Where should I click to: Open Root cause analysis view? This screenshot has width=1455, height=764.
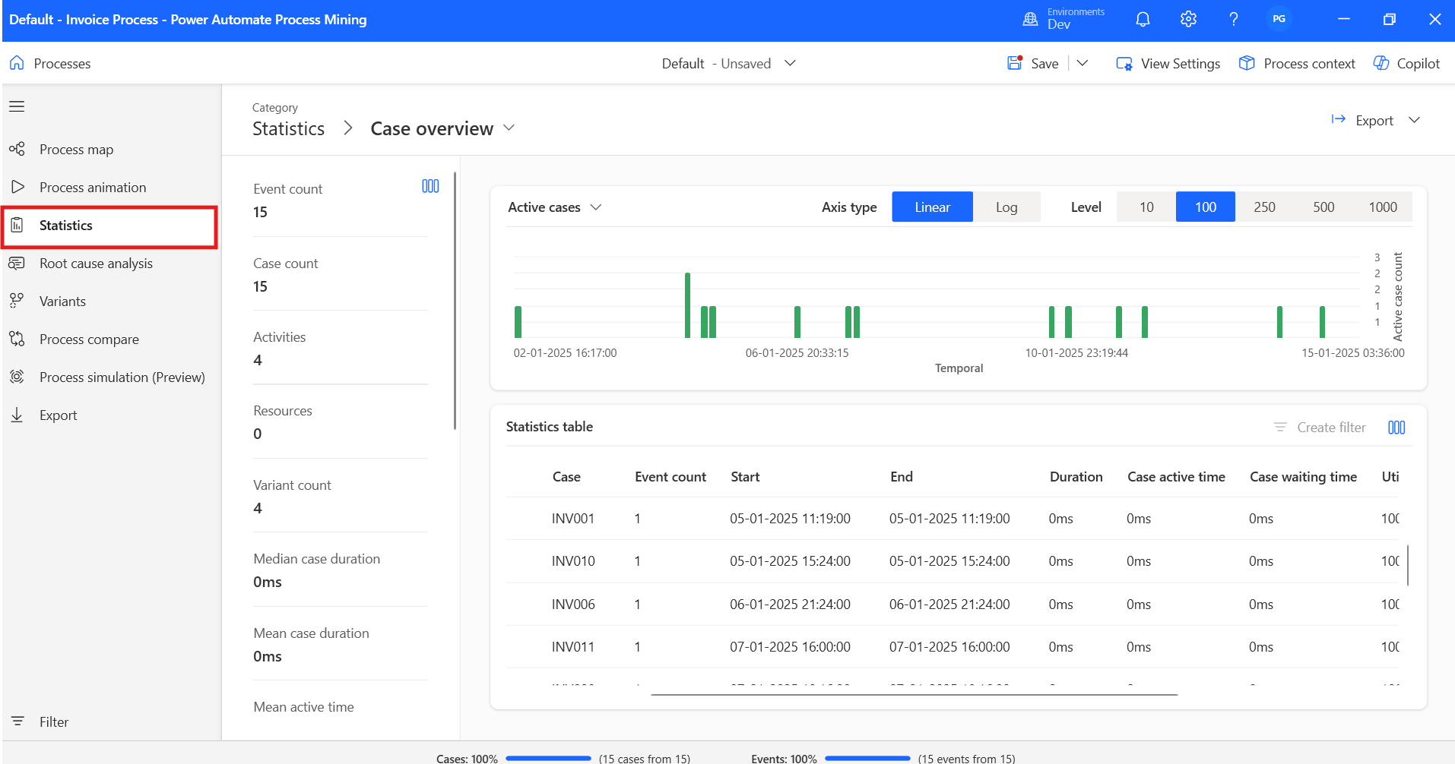point(96,264)
